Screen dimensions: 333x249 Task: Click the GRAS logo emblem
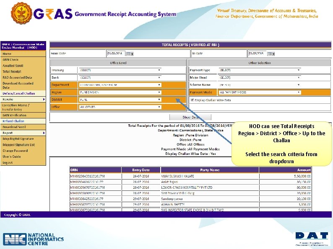(21, 13)
